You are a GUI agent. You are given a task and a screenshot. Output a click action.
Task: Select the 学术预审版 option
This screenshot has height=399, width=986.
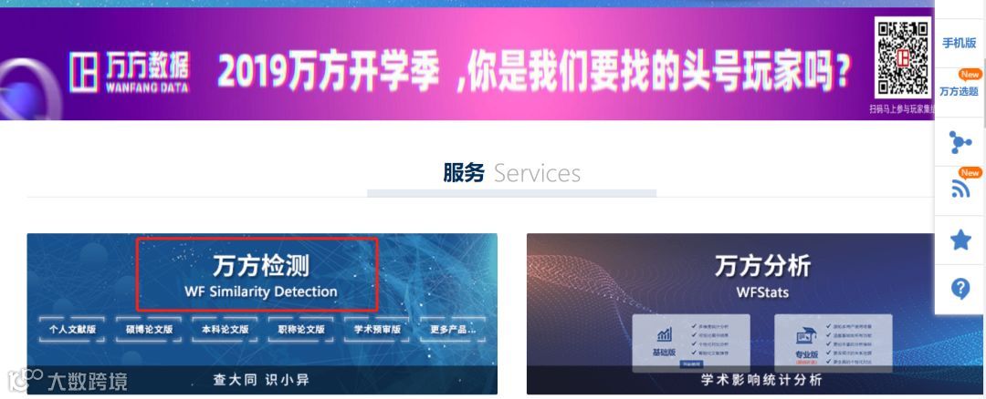coord(377,329)
